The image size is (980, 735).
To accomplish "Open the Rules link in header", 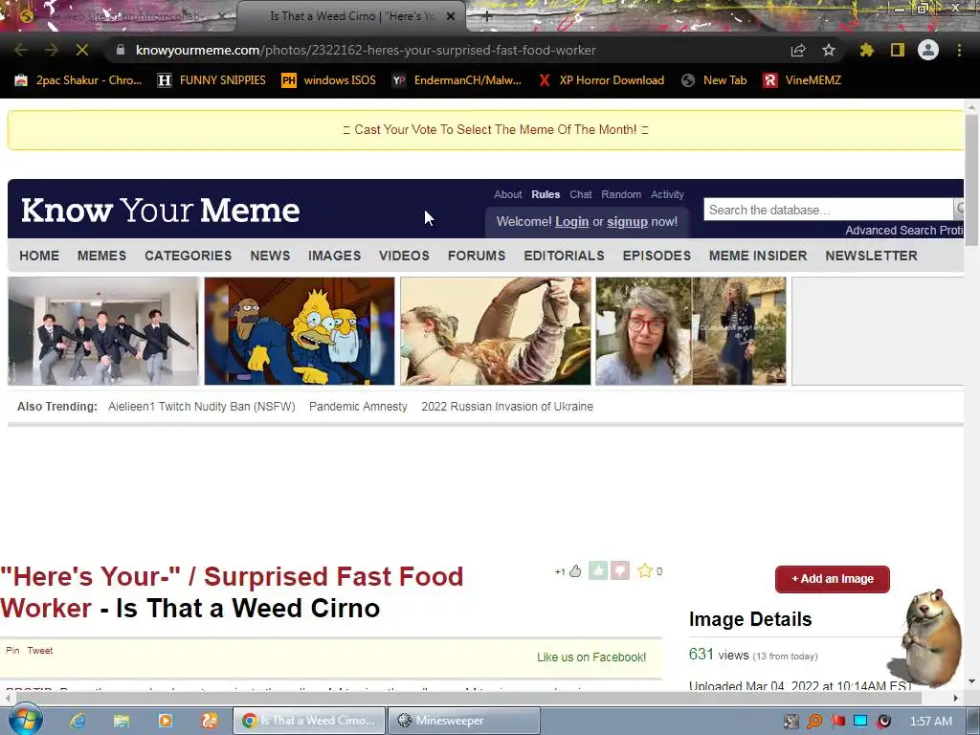I will [546, 194].
